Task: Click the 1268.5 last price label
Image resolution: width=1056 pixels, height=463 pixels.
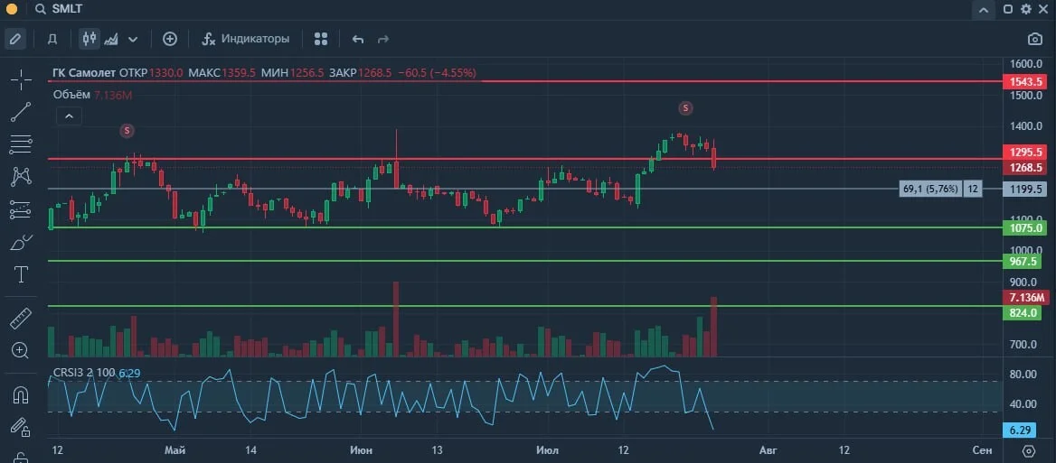Action: tap(1025, 167)
